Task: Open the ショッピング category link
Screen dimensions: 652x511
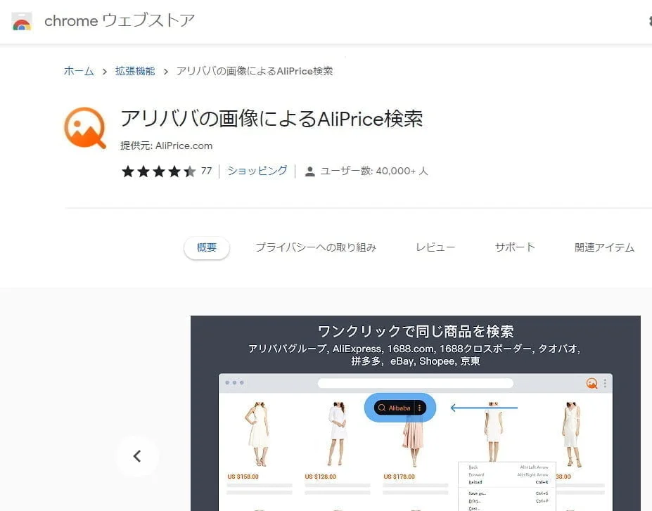Action: coord(257,171)
